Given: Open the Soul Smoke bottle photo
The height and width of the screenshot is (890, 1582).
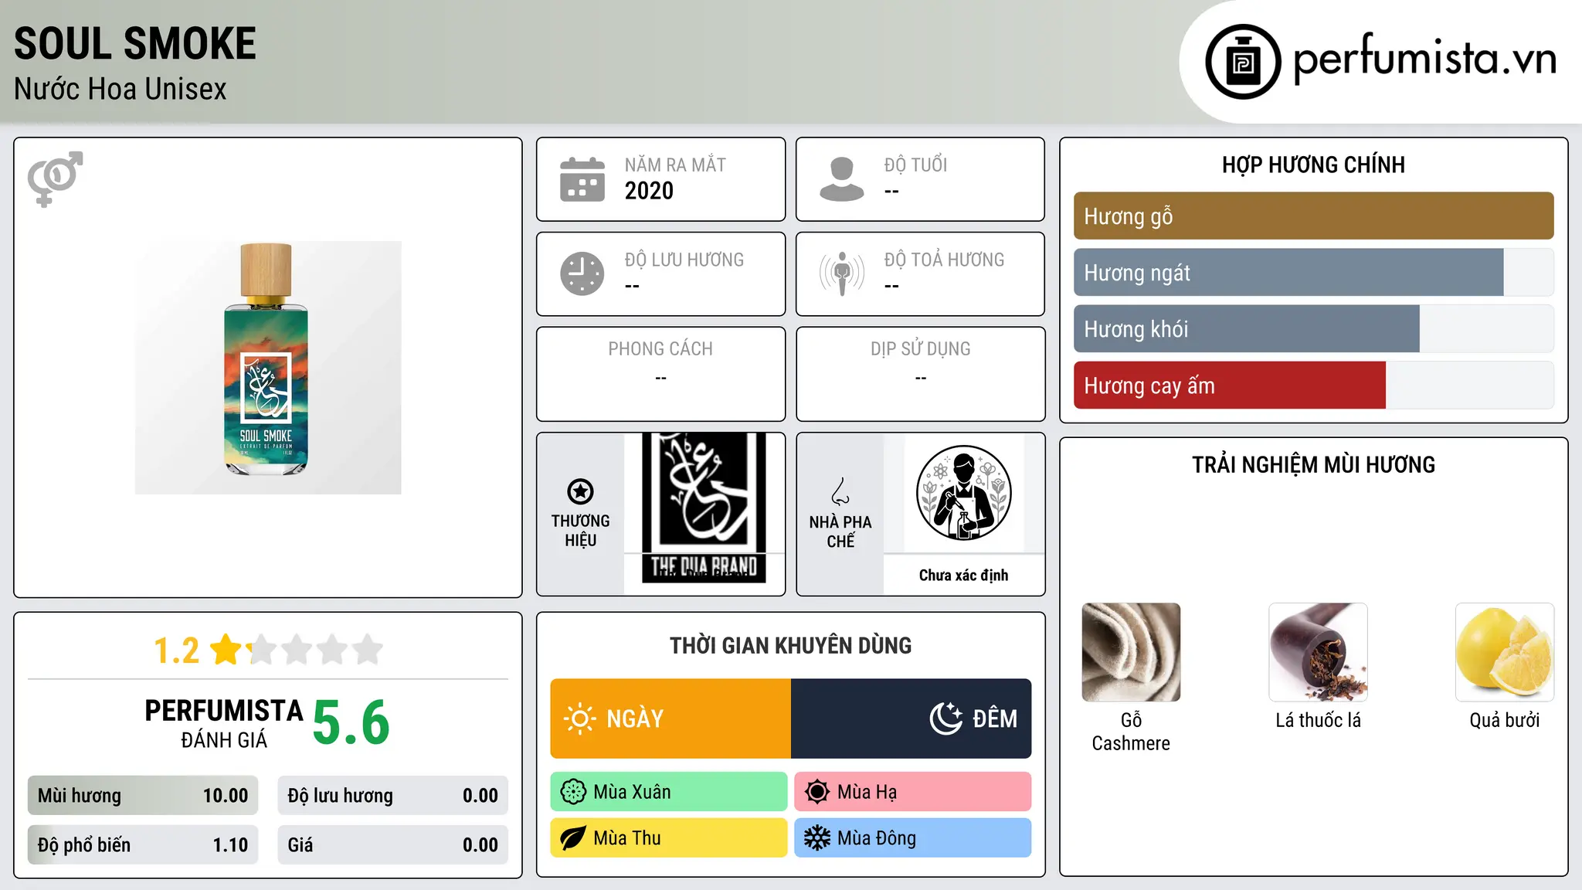Looking at the screenshot, I should click(268, 368).
